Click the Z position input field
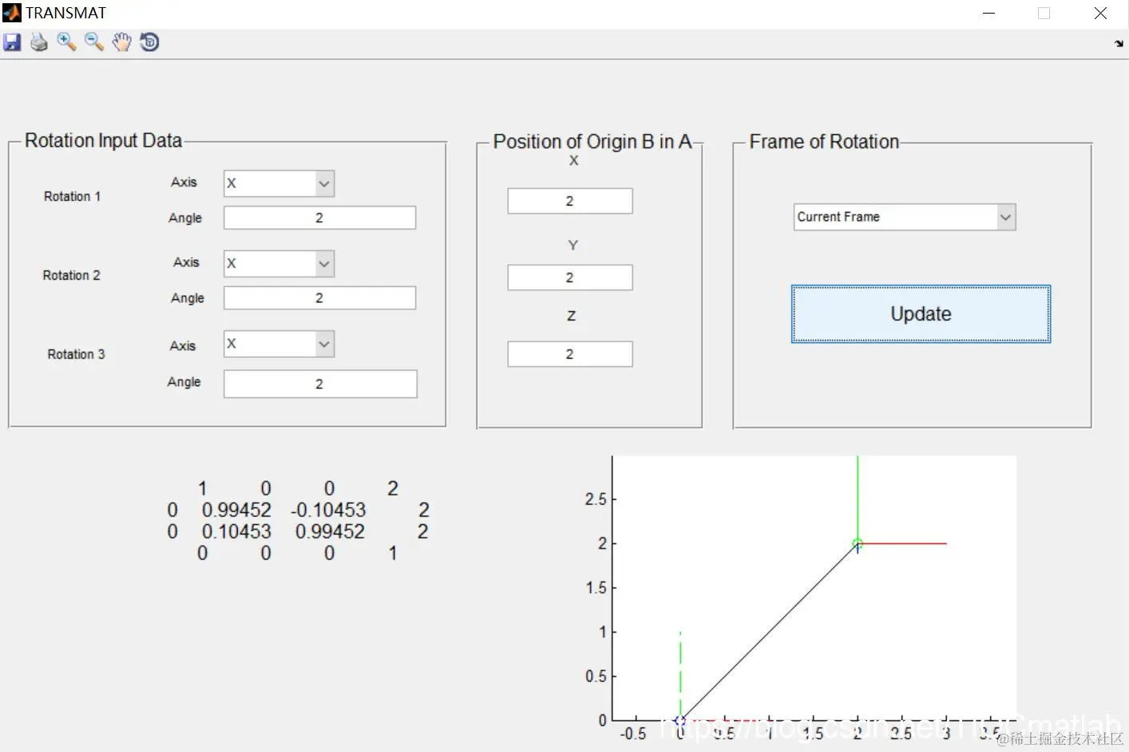The width and height of the screenshot is (1129, 752). coord(570,354)
